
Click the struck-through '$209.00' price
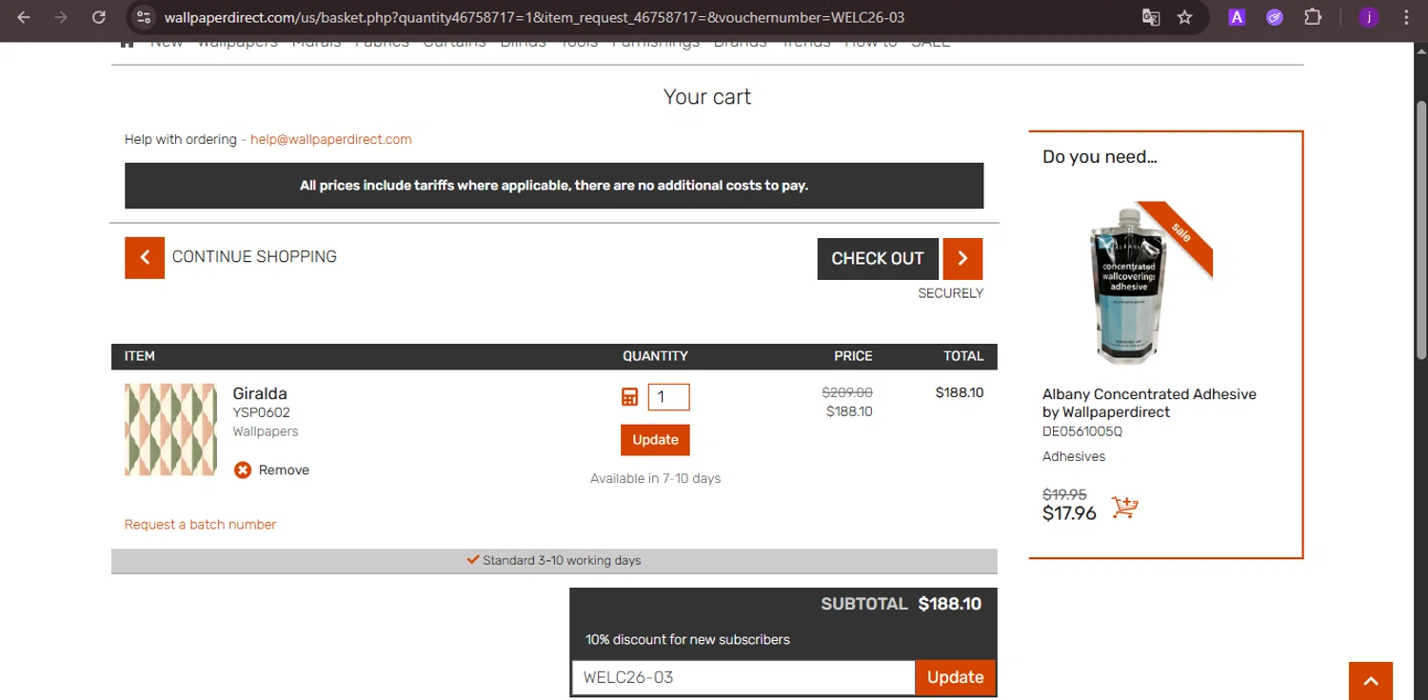click(x=847, y=392)
